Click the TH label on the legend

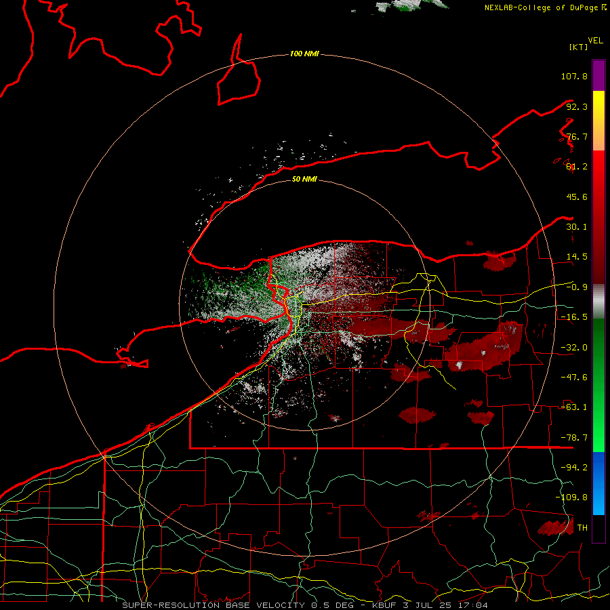[x=582, y=528]
